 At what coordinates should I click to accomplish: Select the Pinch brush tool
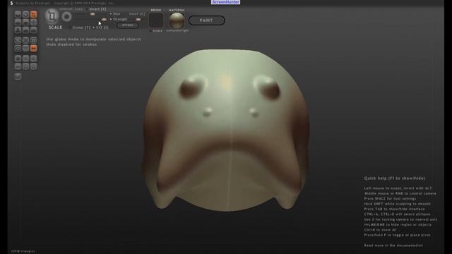pyautogui.click(x=25, y=30)
